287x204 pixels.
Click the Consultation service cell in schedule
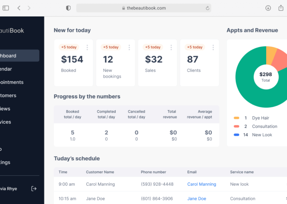coord(243,198)
